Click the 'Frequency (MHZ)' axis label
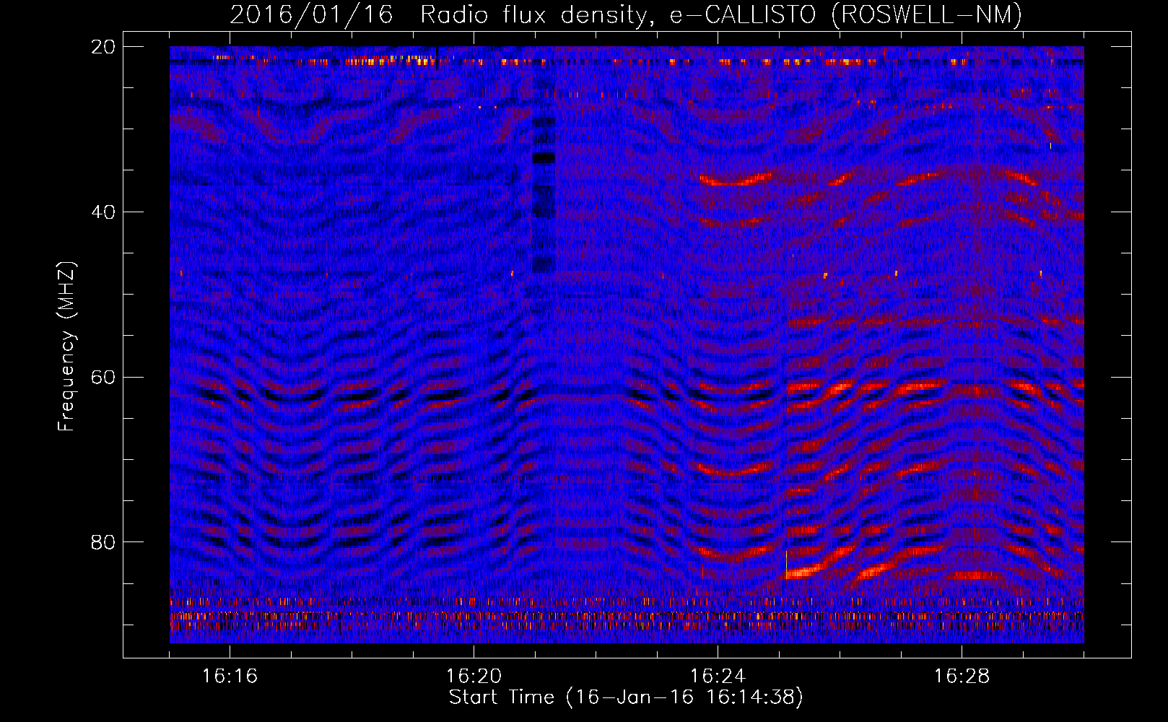 tap(66, 347)
